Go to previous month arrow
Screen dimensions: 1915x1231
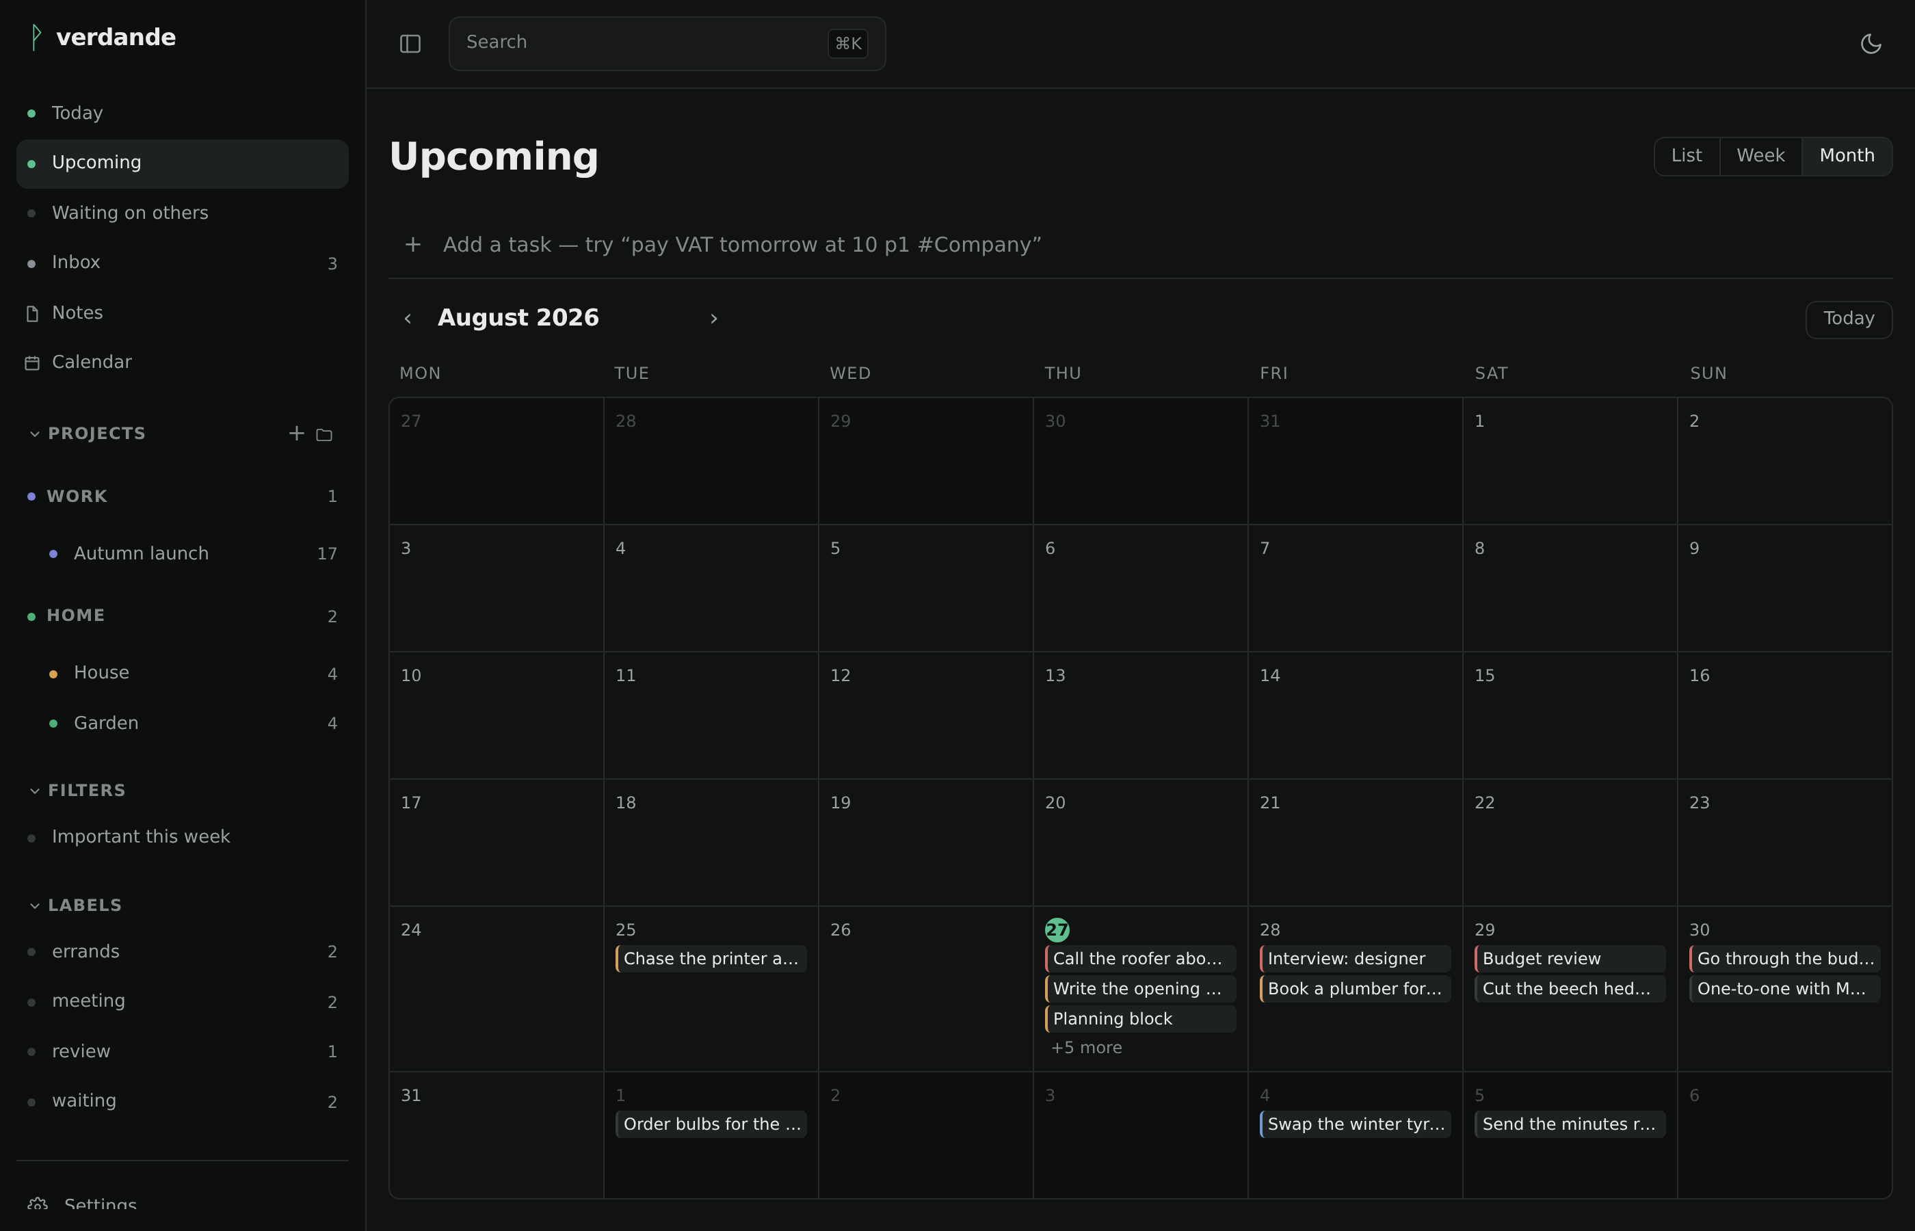(x=408, y=319)
